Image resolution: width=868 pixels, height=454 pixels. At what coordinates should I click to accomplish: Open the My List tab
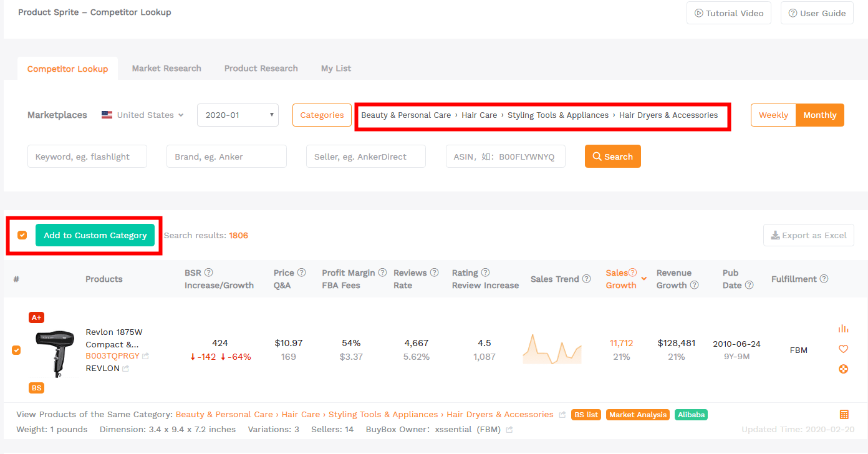(335, 68)
